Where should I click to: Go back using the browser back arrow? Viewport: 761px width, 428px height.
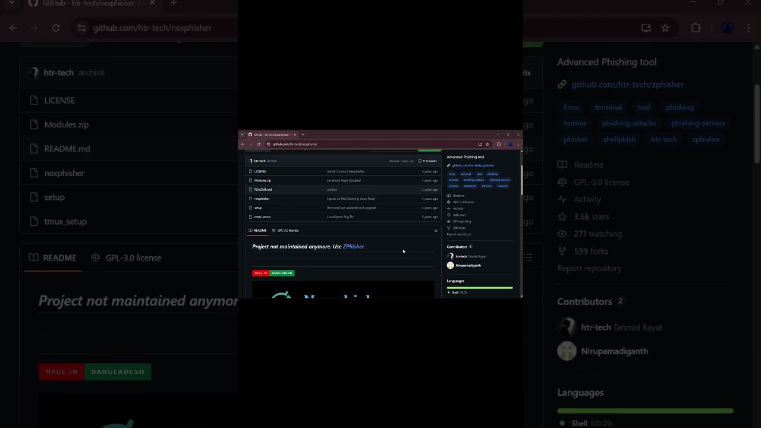click(243, 144)
